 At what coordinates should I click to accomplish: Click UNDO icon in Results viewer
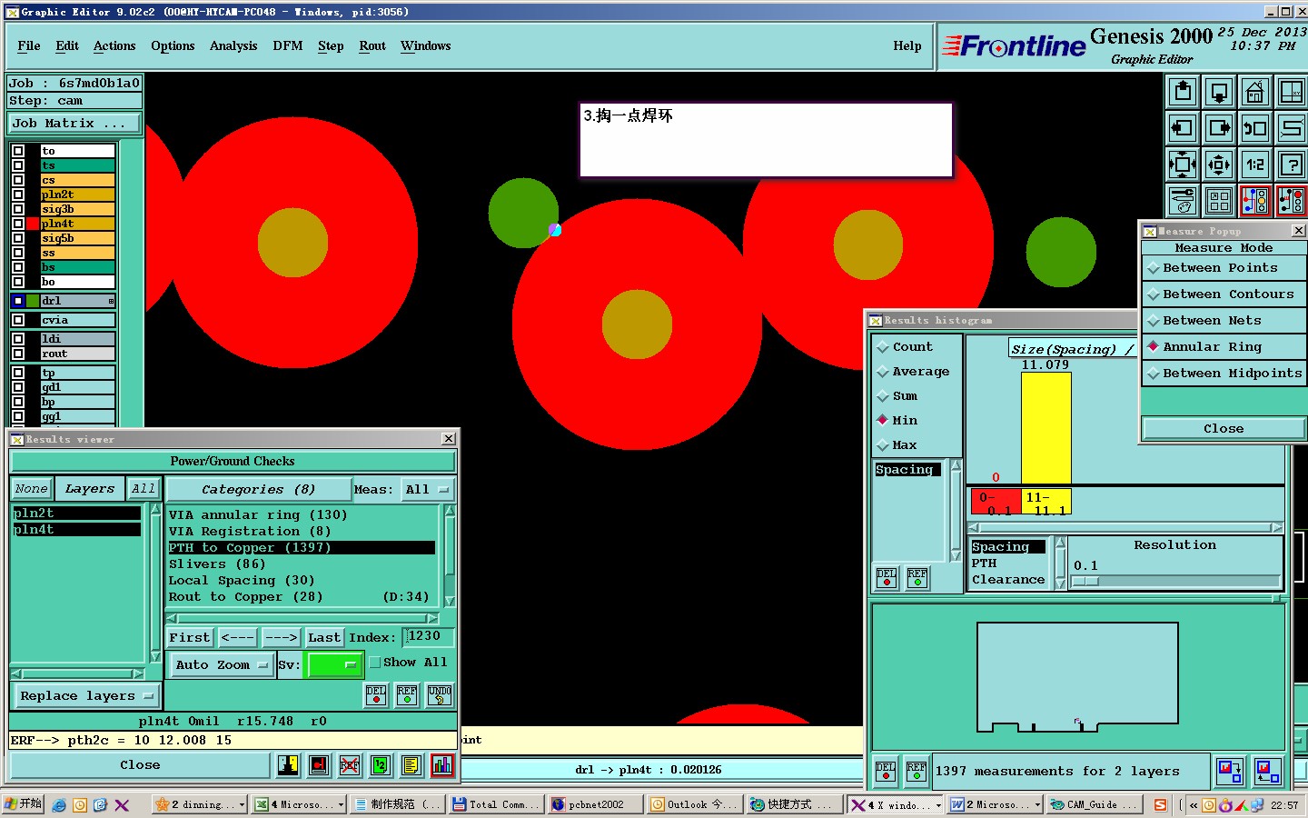[x=440, y=695]
